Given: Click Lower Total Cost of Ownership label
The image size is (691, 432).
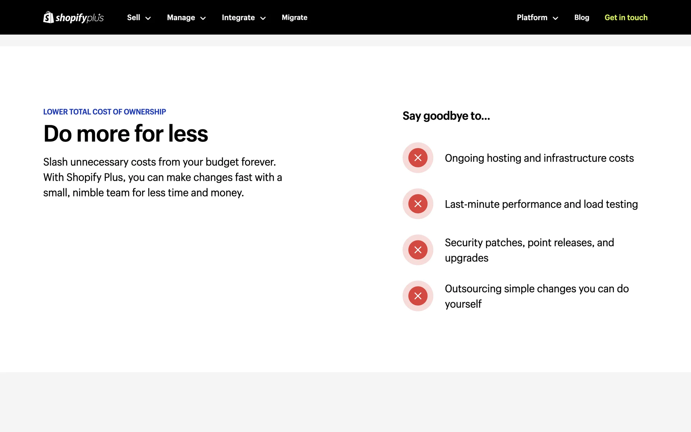Looking at the screenshot, I should pos(104,112).
